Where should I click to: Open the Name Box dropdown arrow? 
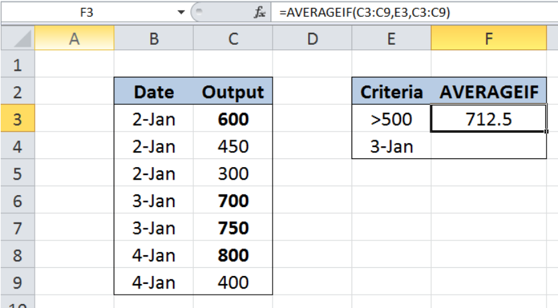[180, 12]
